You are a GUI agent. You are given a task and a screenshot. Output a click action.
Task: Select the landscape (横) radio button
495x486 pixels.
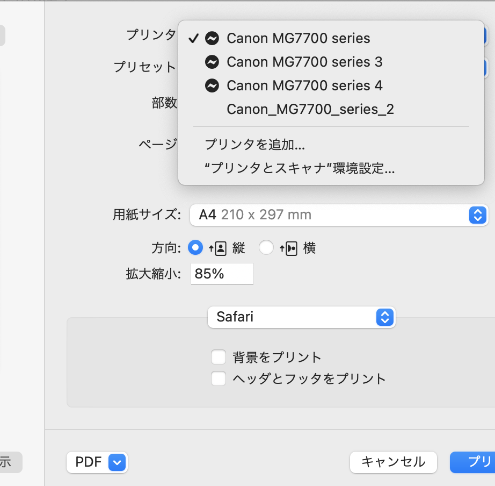pos(266,248)
